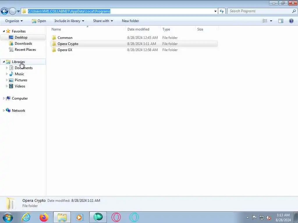Open Help with the question mark icon
This screenshot has width=298, height=223.
[x=291, y=21]
